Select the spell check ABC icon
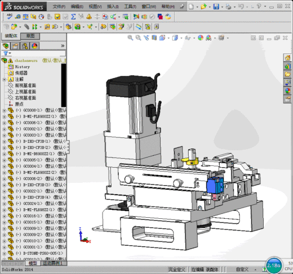 point(10,16)
